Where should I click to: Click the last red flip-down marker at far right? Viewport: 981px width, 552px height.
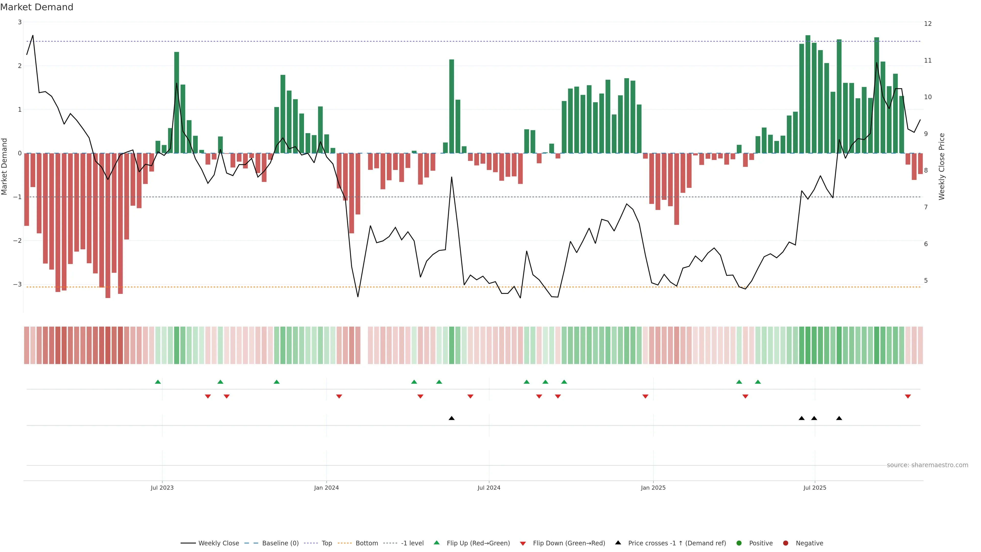908,397
